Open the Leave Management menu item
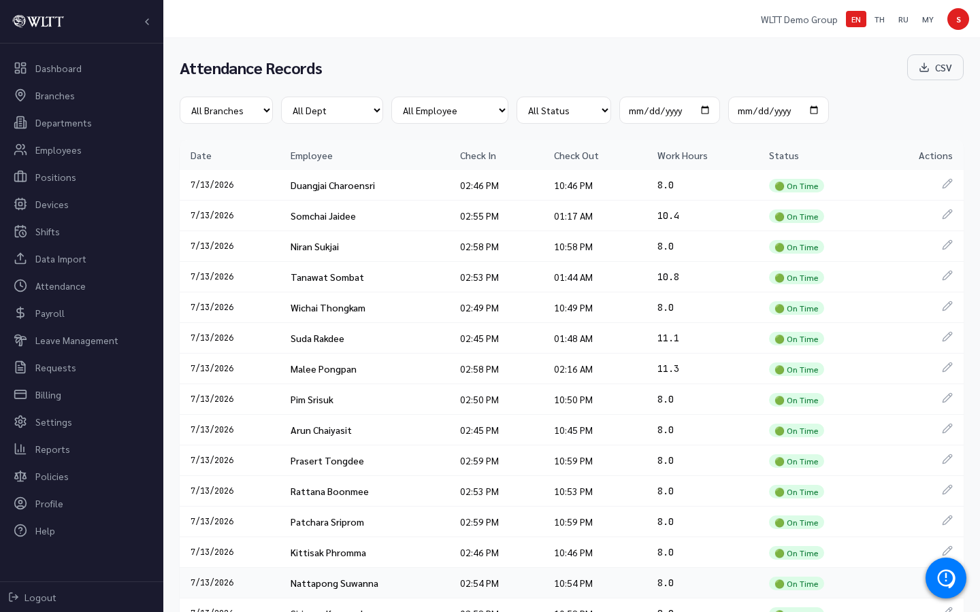 tap(82, 340)
